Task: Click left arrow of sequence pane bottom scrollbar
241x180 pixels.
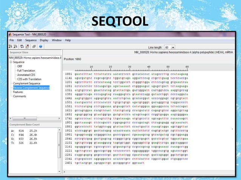Action: [64, 172]
